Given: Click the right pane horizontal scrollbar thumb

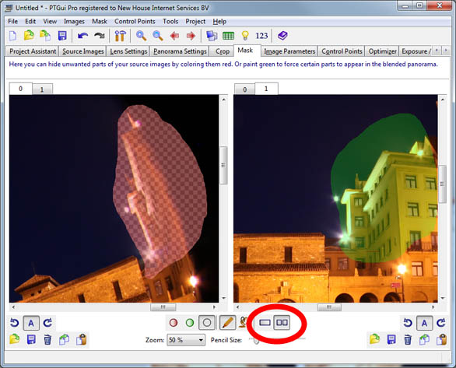Looking at the screenshot, I should coord(329,307).
